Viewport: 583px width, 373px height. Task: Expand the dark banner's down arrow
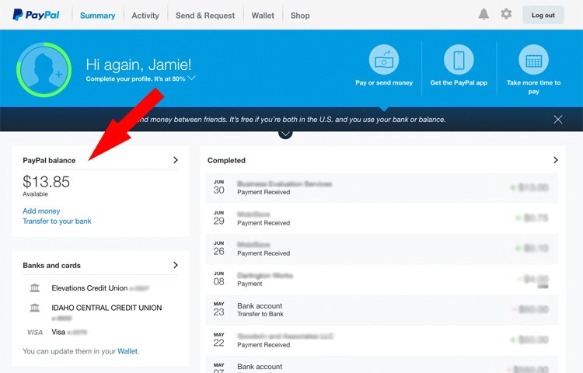pos(285,134)
